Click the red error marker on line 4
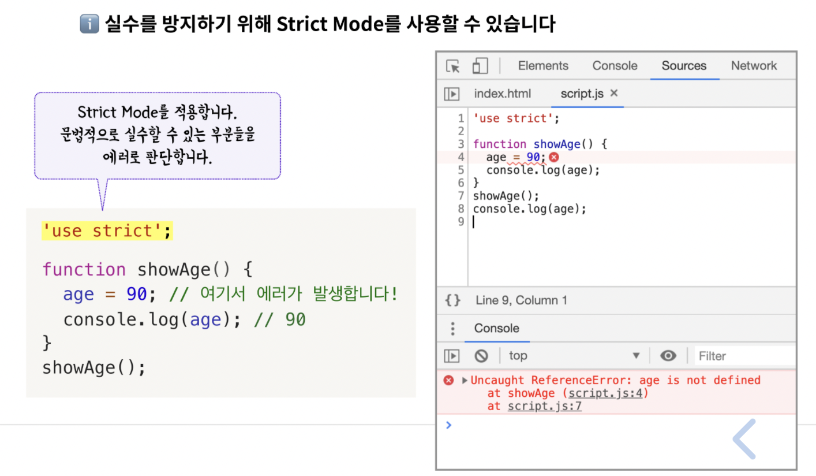The height and width of the screenshot is (476, 816). pos(554,157)
